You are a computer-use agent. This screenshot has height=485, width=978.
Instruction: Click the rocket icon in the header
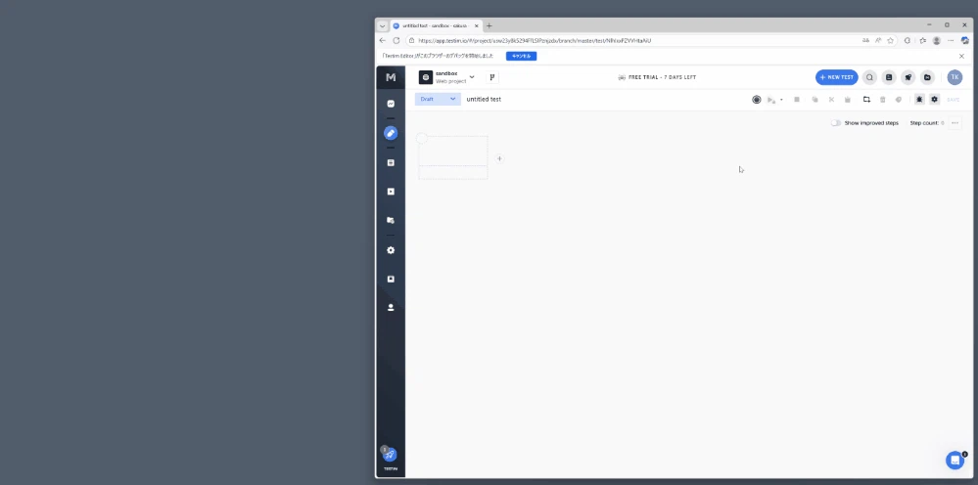(x=908, y=77)
